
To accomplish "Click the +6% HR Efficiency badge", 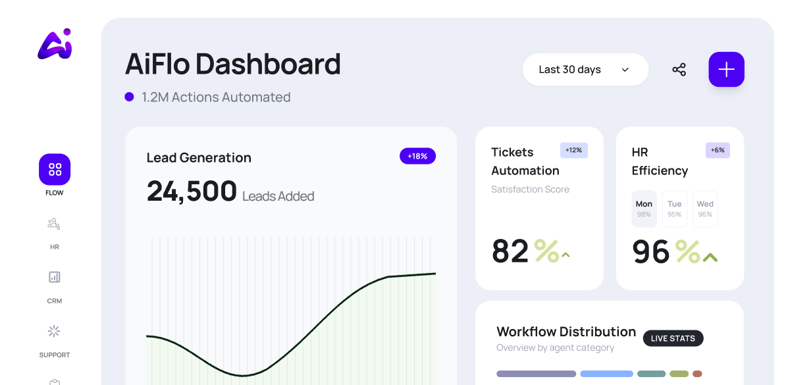I will coord(718,150).
